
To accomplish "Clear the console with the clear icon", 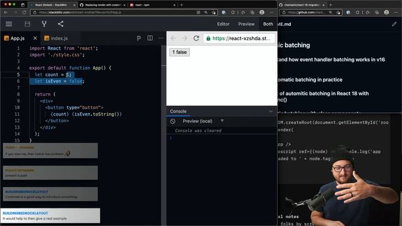I will click(x=173, y=121).
